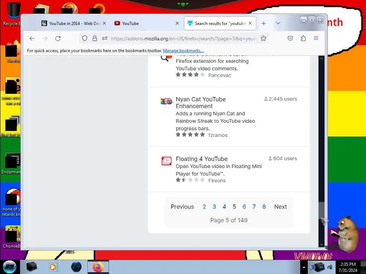Click the 2,445 users count

coord(280,99)
